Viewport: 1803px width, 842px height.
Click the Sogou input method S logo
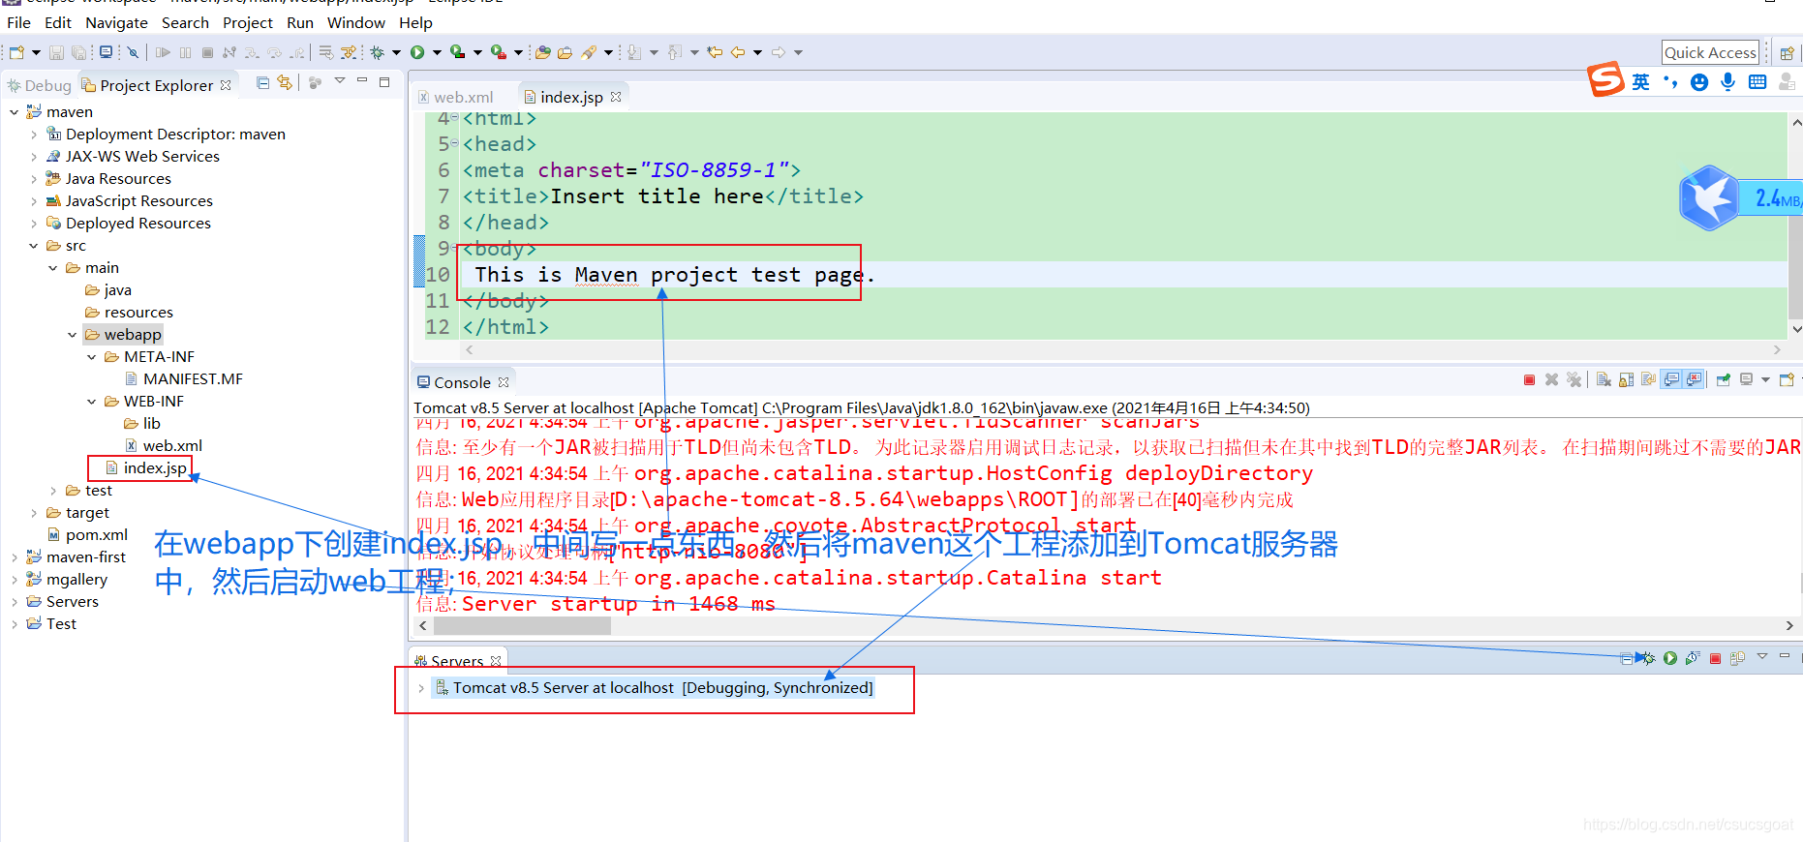(x=1605, y=79)
